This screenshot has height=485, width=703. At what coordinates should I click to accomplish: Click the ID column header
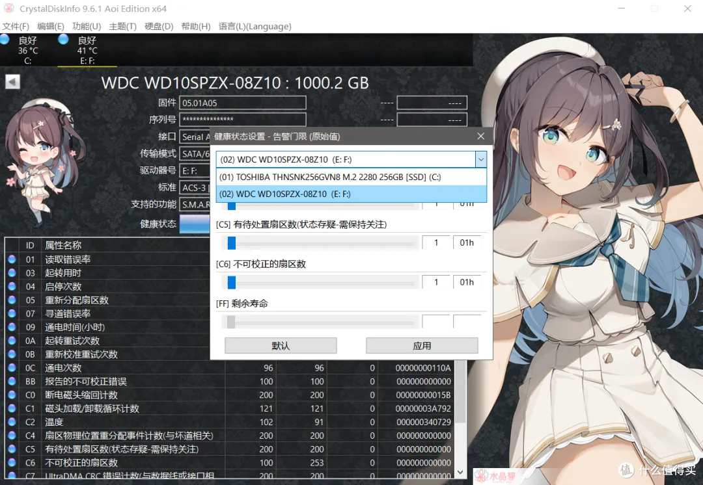pyautogui.click(x=30, y=245)
